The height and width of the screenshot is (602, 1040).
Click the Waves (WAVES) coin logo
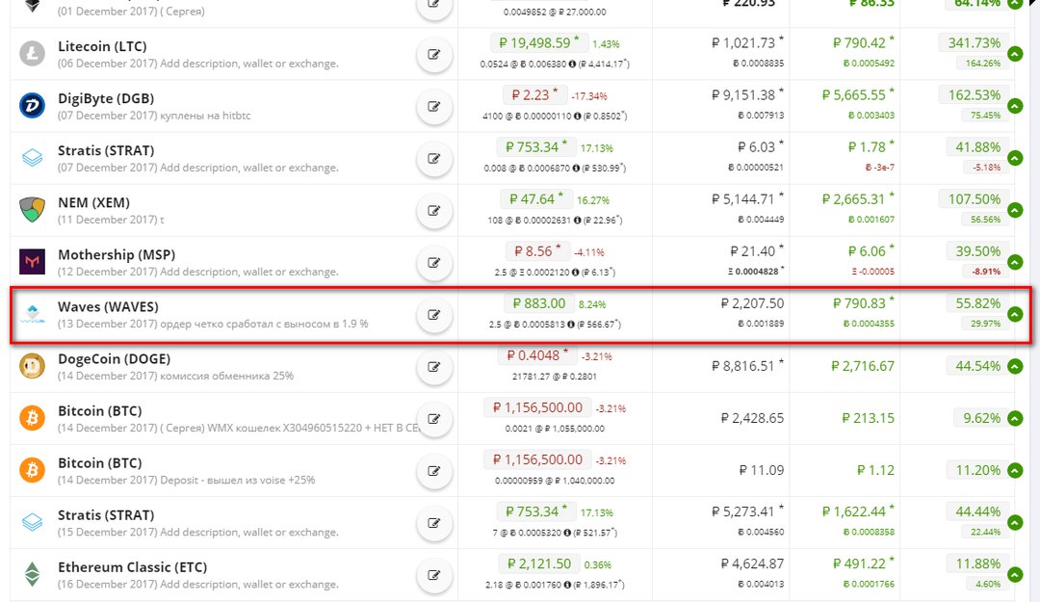click(32, 313)
